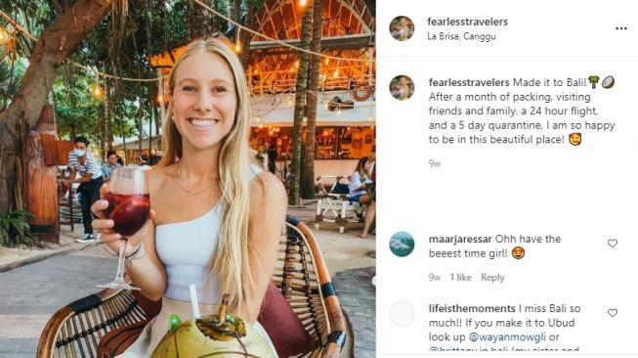The height and width of the screenshot is (358, 638).
Task: Click the 9w timestamp under maarjaressar's comment
Action: [x=434, y=278]
